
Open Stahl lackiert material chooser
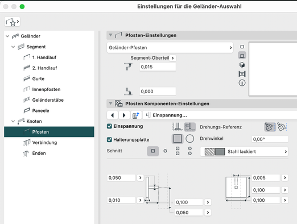tap(244, 152)
